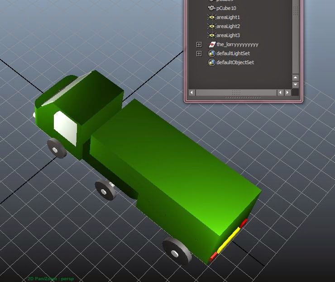Click the areaLight2 light icon
Viewport: 335px width, 282px height.
[211, 26]
